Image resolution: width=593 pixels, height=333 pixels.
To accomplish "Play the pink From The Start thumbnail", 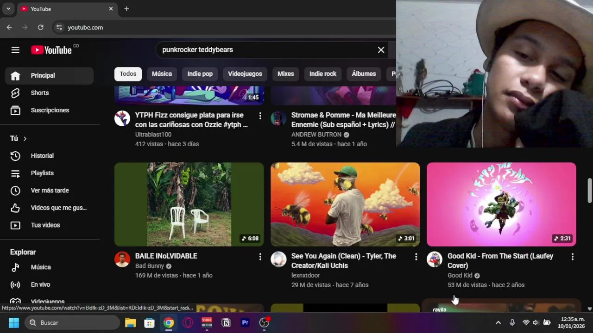I will [501, 204].
